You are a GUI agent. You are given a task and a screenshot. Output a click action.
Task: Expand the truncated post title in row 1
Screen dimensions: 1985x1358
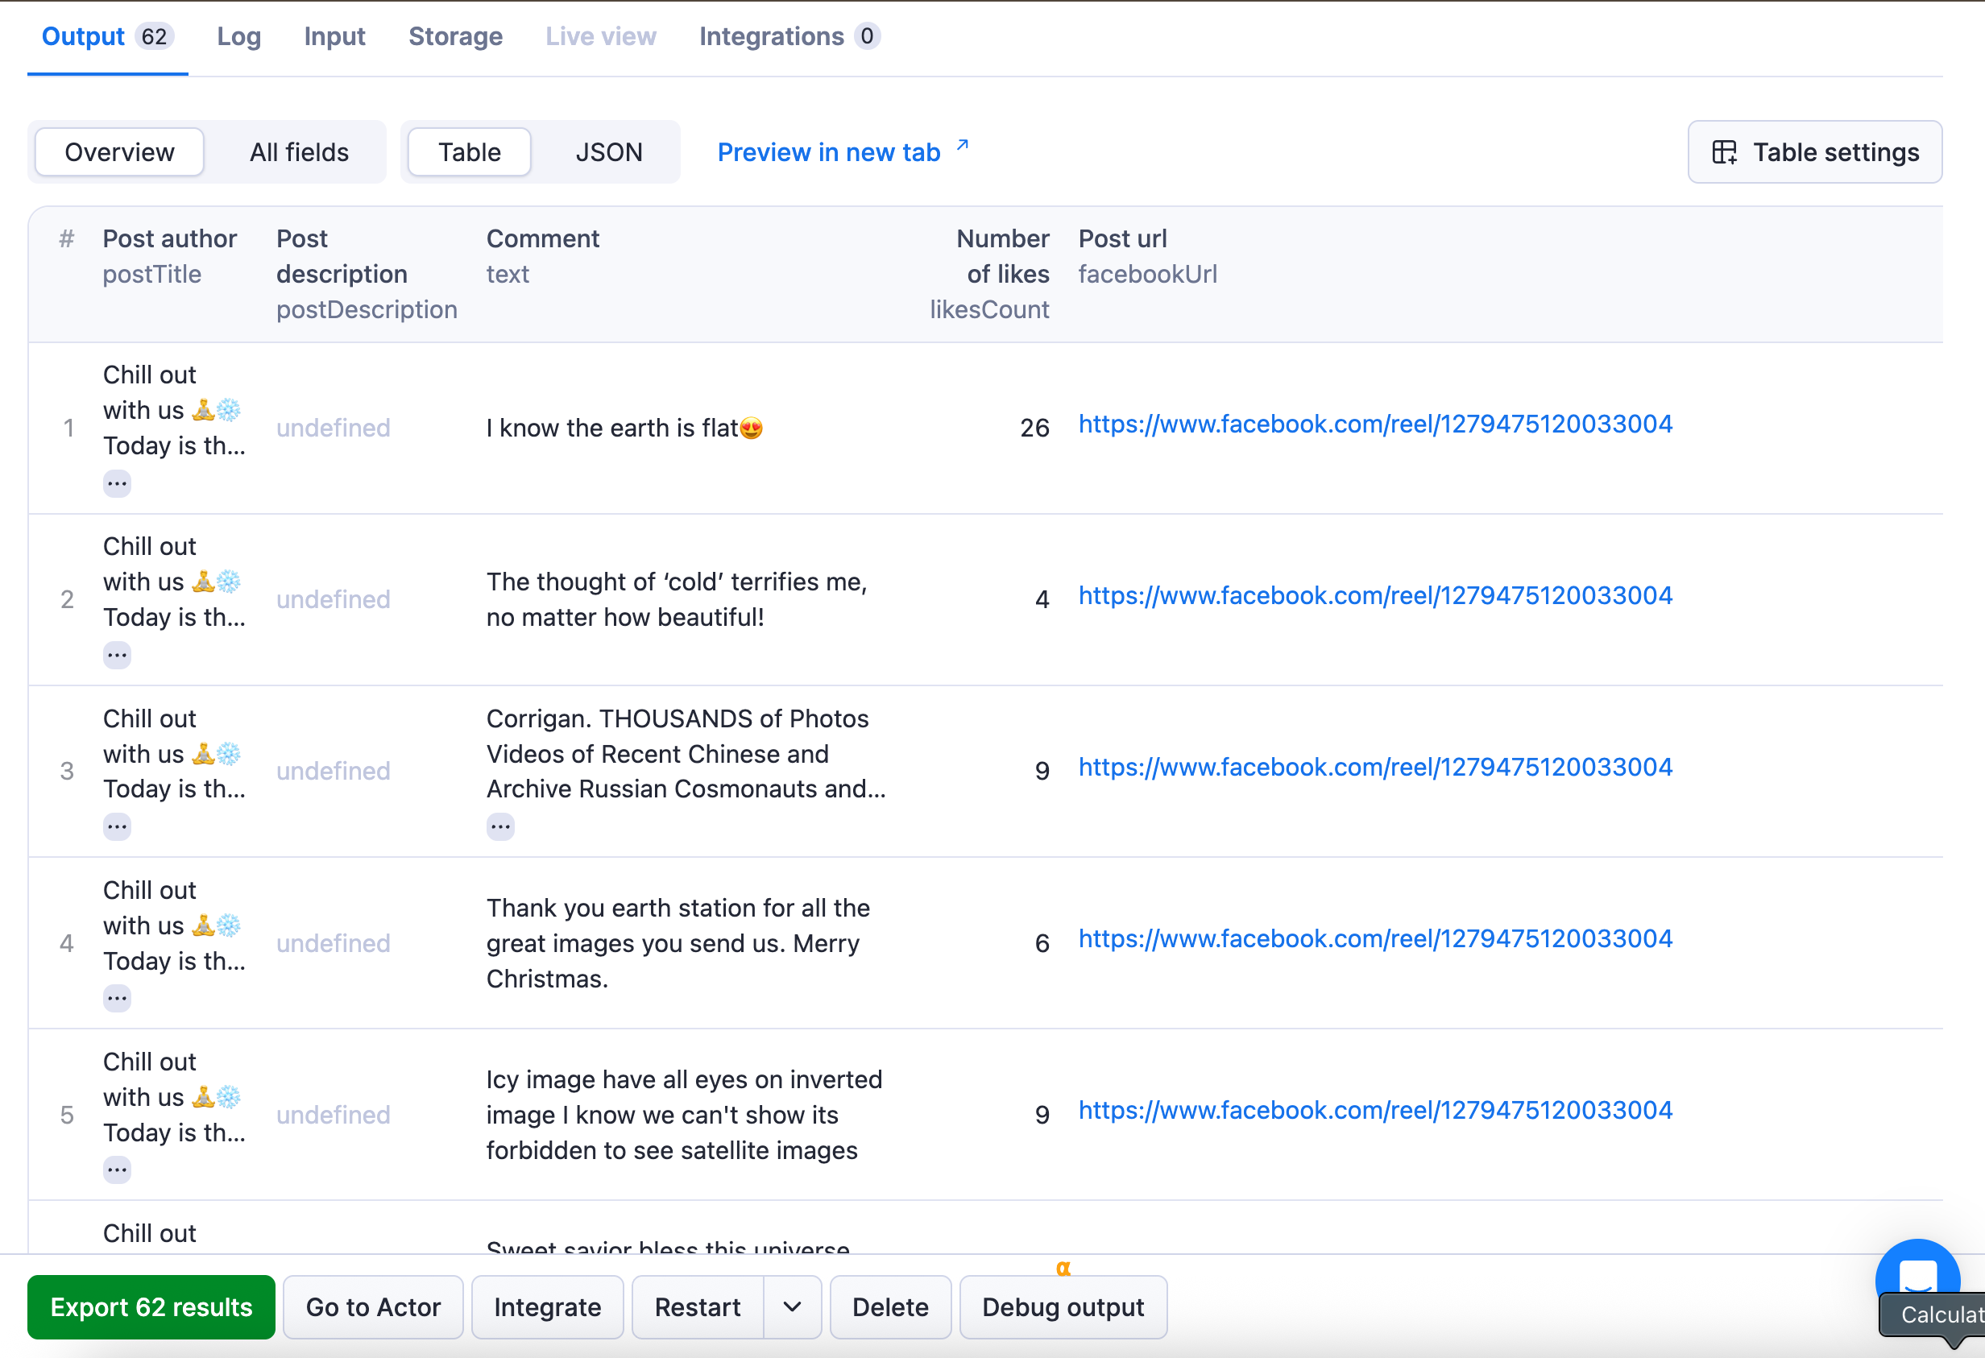click(117, 482)
